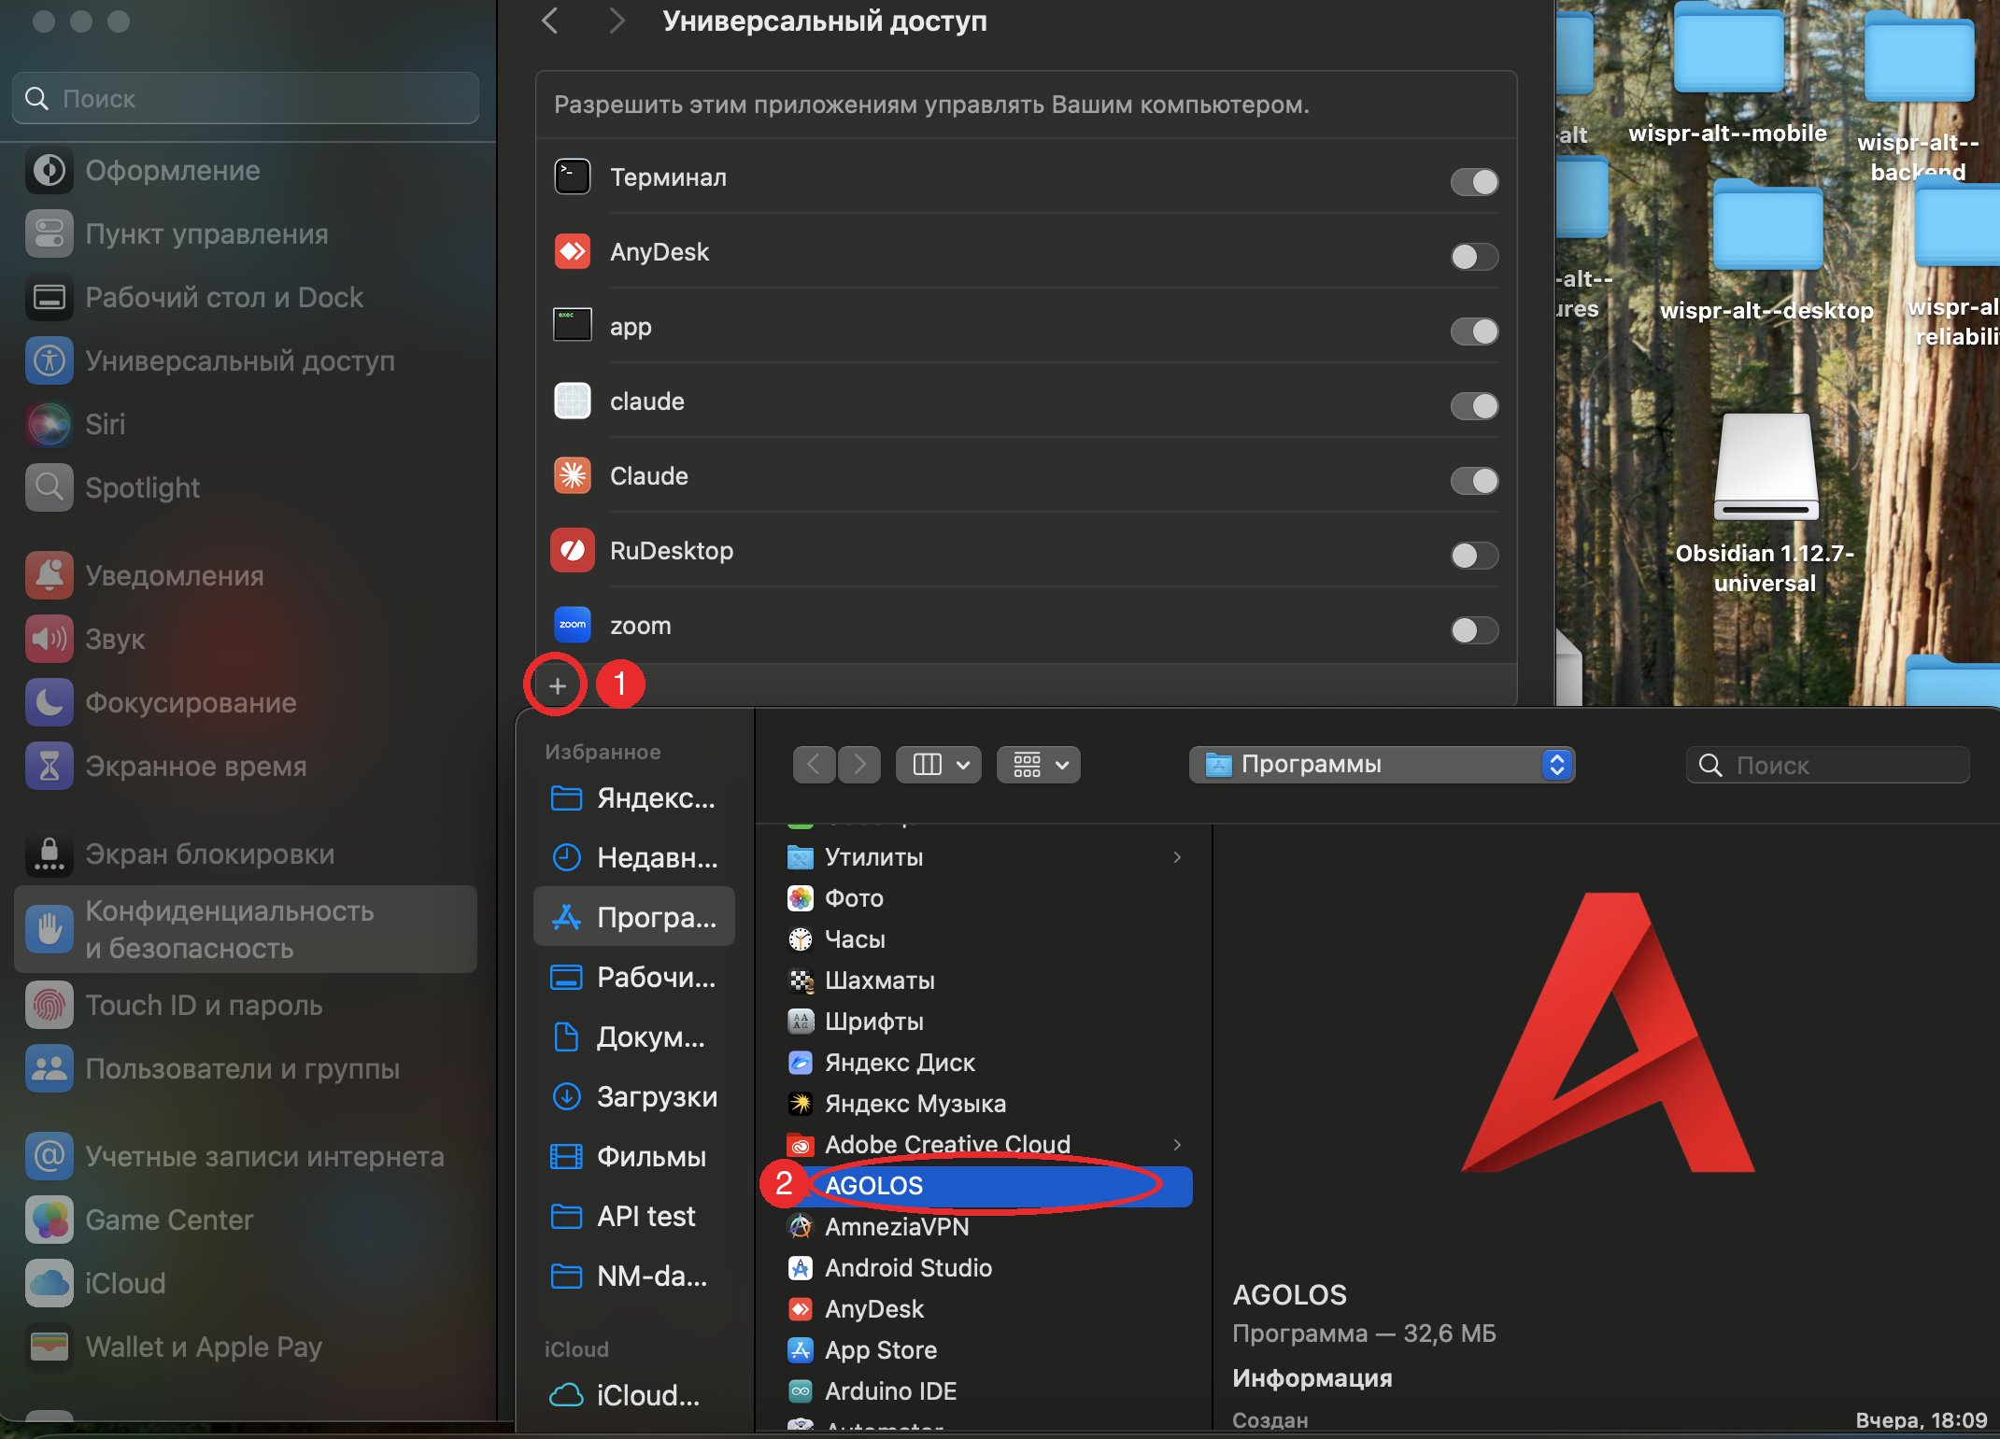Go back with the settings back arrow

[550, 21]
